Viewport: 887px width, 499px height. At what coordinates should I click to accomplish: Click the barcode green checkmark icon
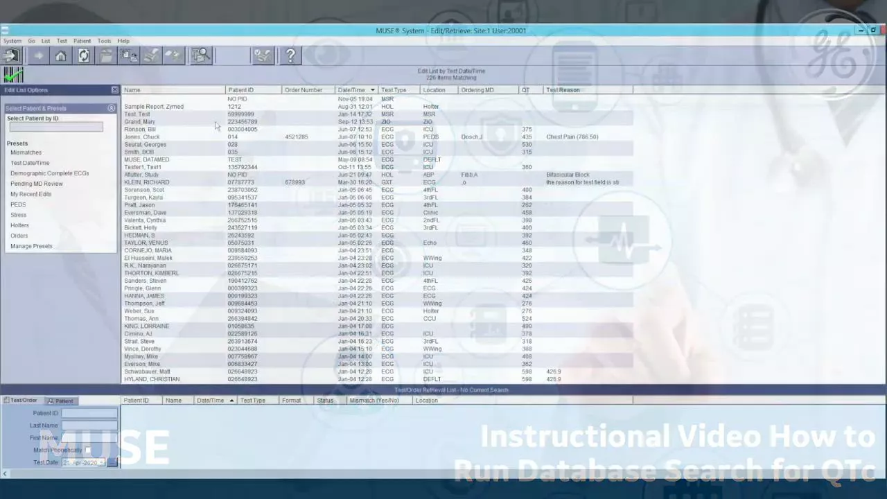[x=13, y=75]
